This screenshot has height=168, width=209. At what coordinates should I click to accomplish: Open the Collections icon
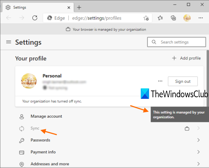pos(173,18)
